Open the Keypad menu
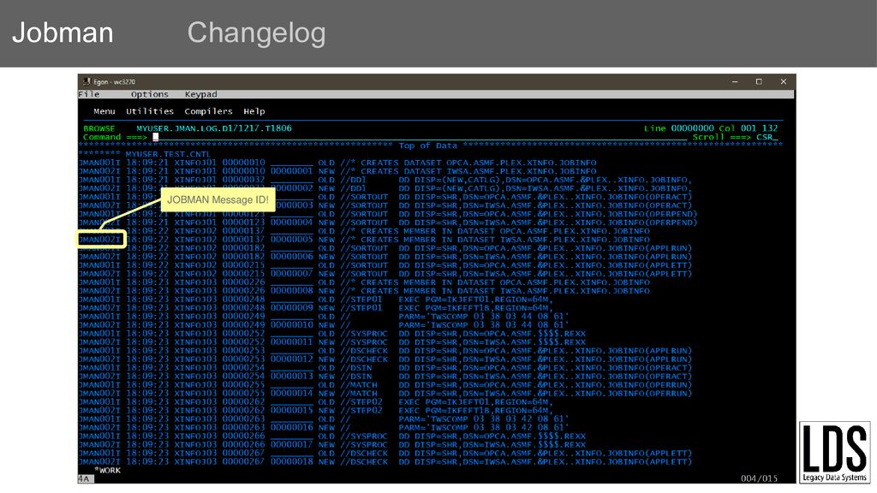The width and height of the screenshot is (877, 493). (200, 94)
